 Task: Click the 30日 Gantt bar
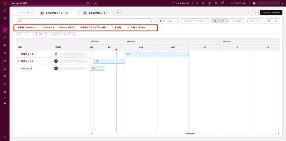109,61
